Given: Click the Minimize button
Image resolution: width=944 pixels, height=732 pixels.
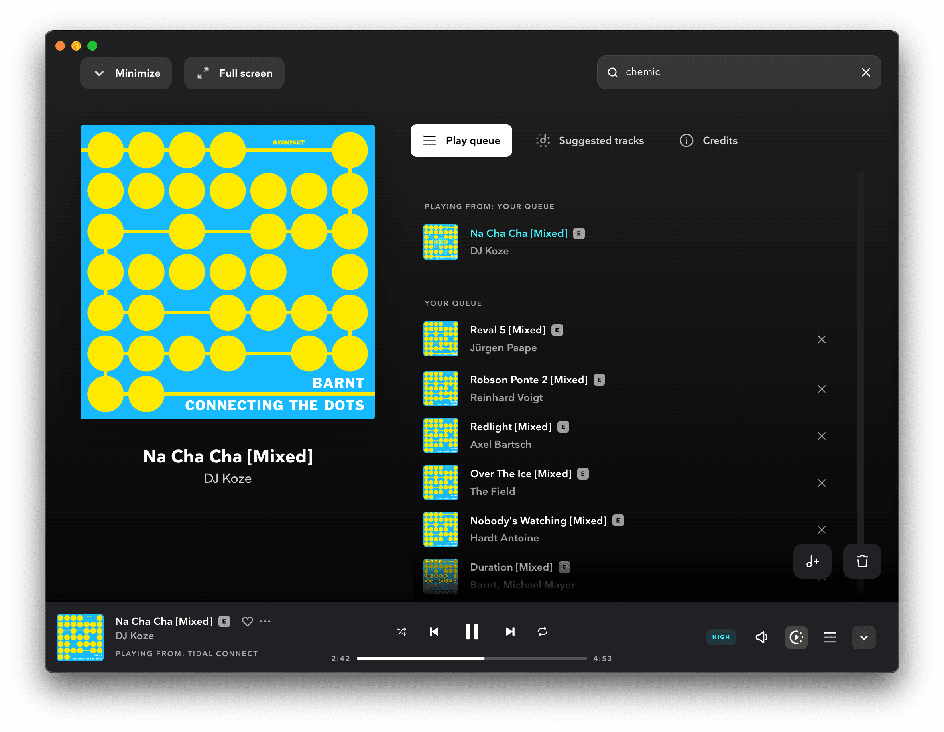Looking at the screenshot, I should coord(126,73).
